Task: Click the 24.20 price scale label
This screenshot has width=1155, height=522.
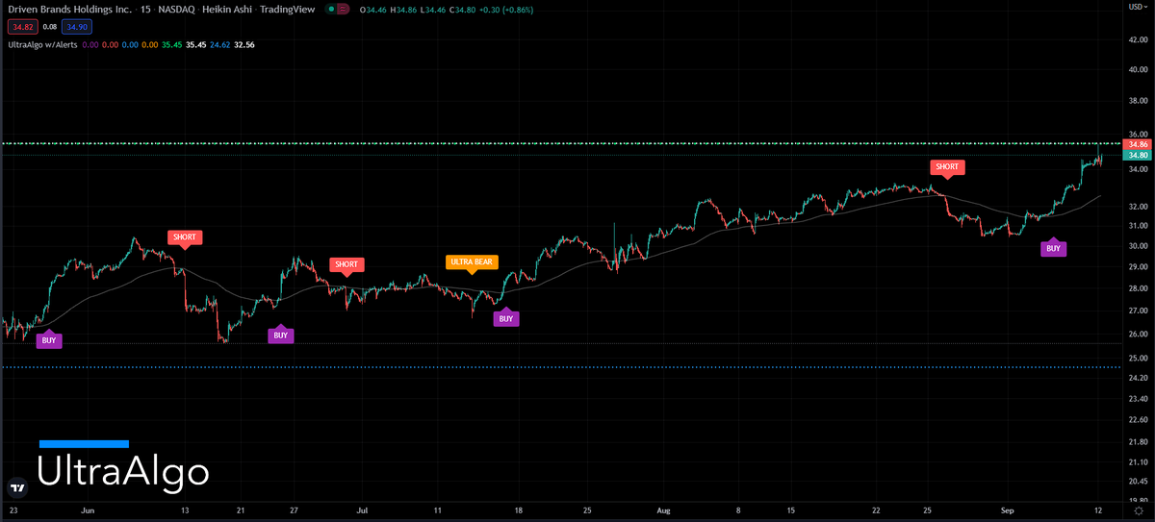Action: [x=1139, y=377]
